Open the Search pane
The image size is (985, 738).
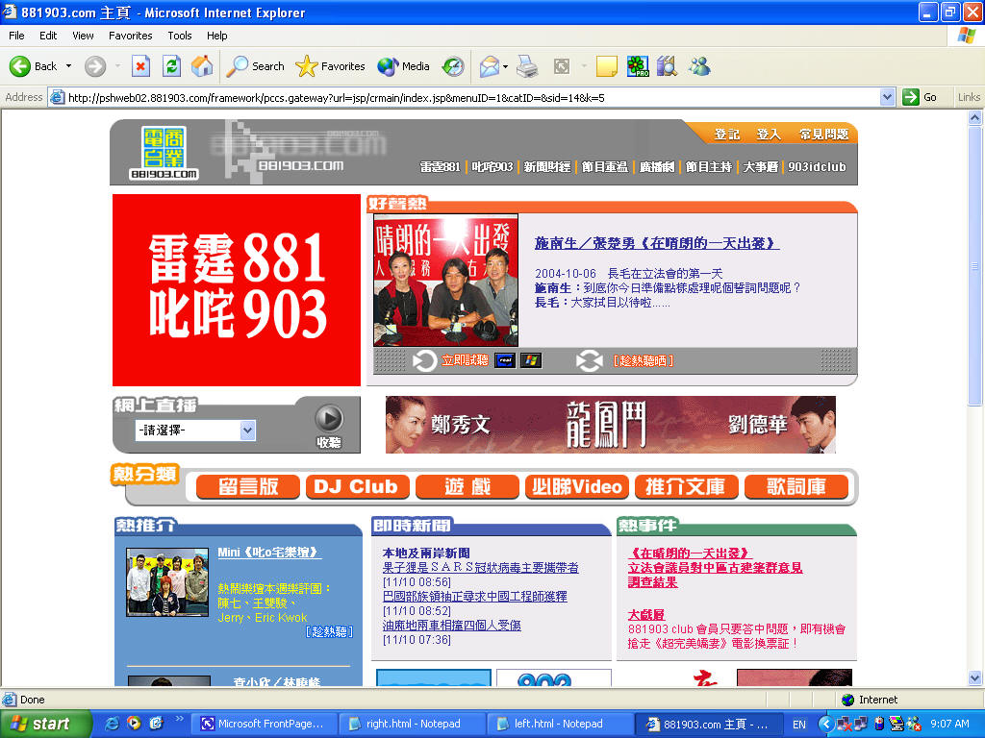pyautogui.click(x=255, y=66)
